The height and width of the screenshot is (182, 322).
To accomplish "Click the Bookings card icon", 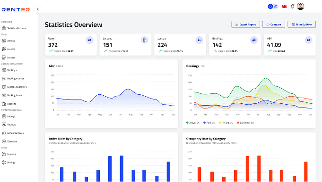I will point(254,40).
